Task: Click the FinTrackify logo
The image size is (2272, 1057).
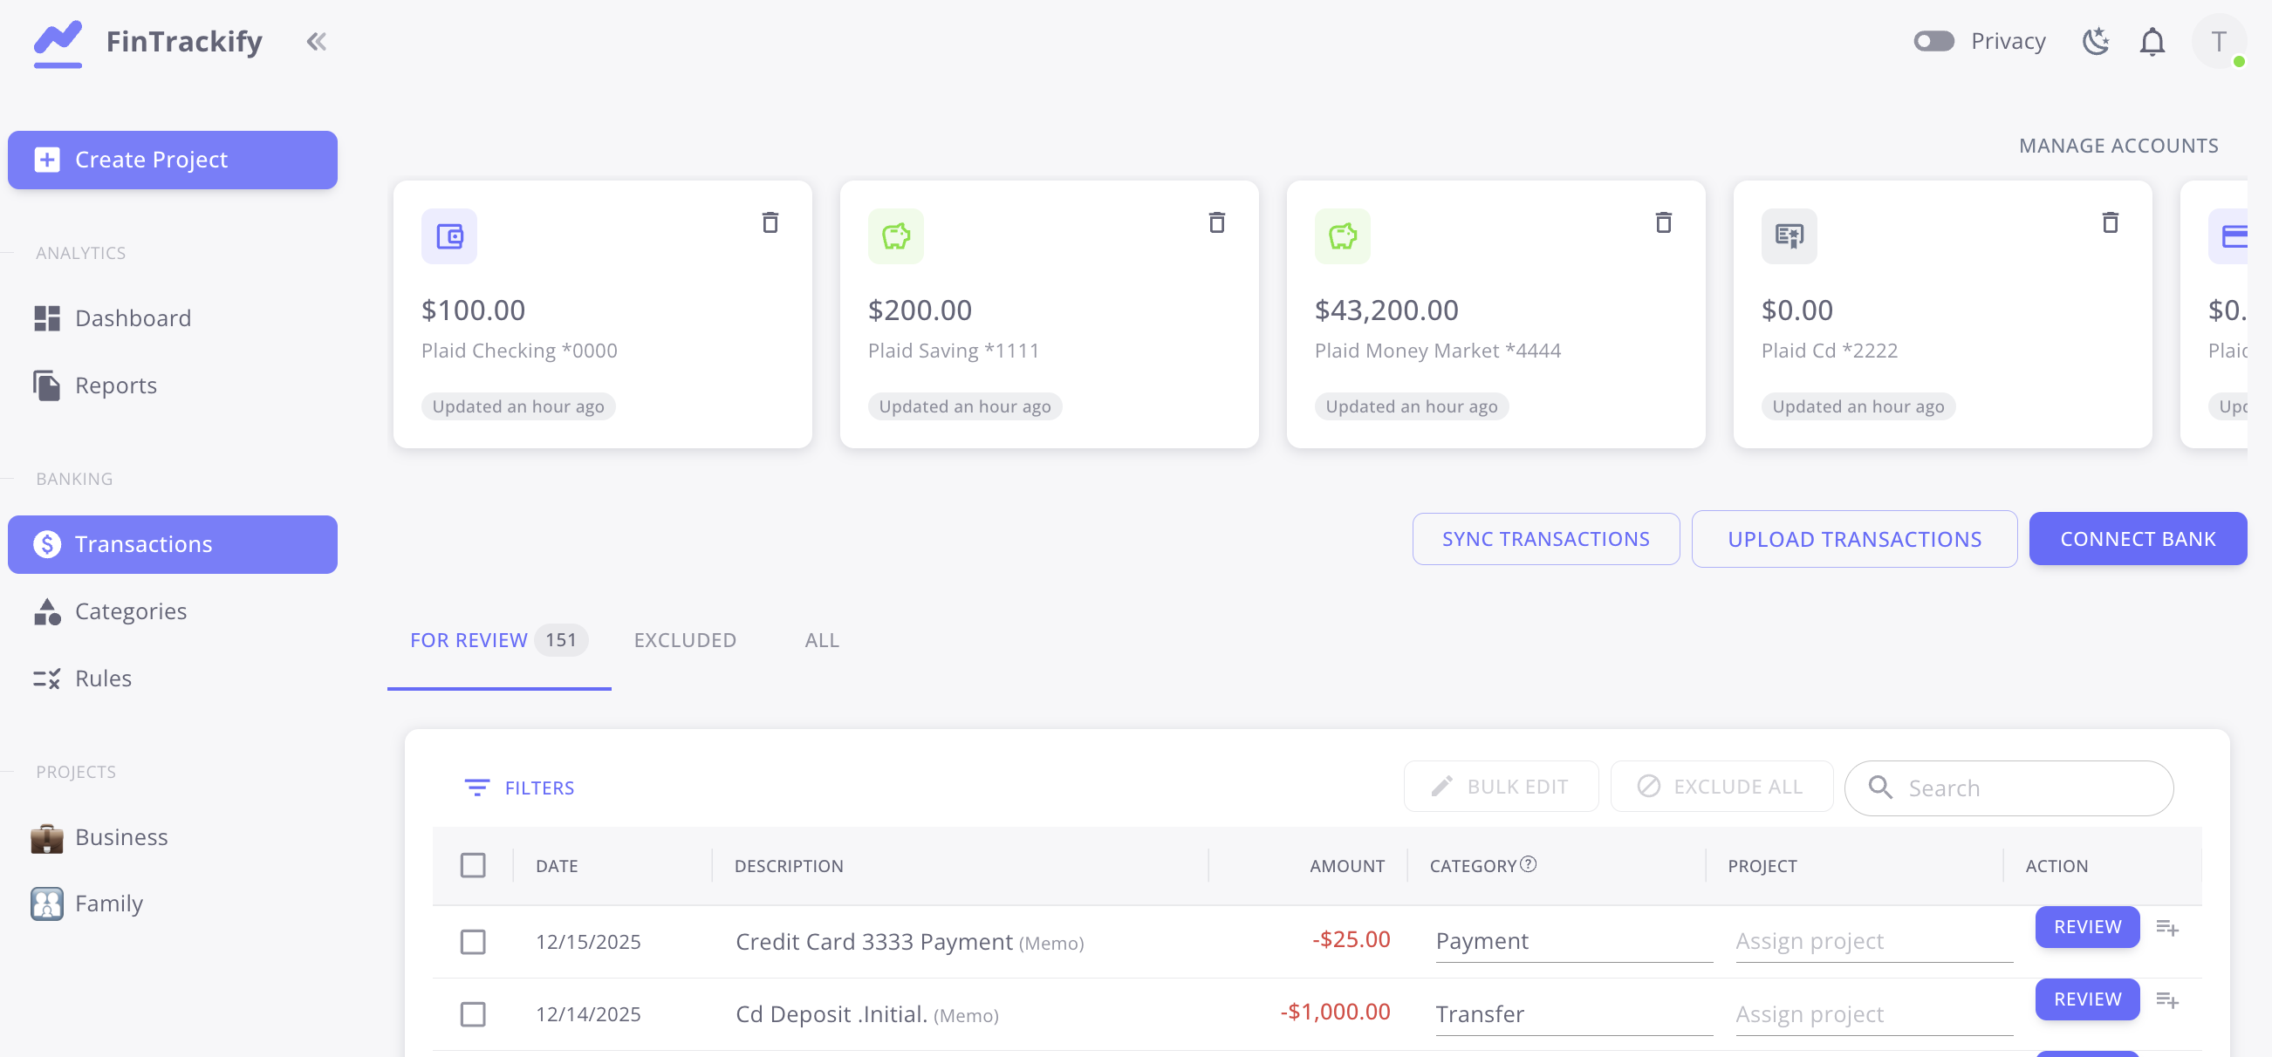Action: (x=58, y=42)
